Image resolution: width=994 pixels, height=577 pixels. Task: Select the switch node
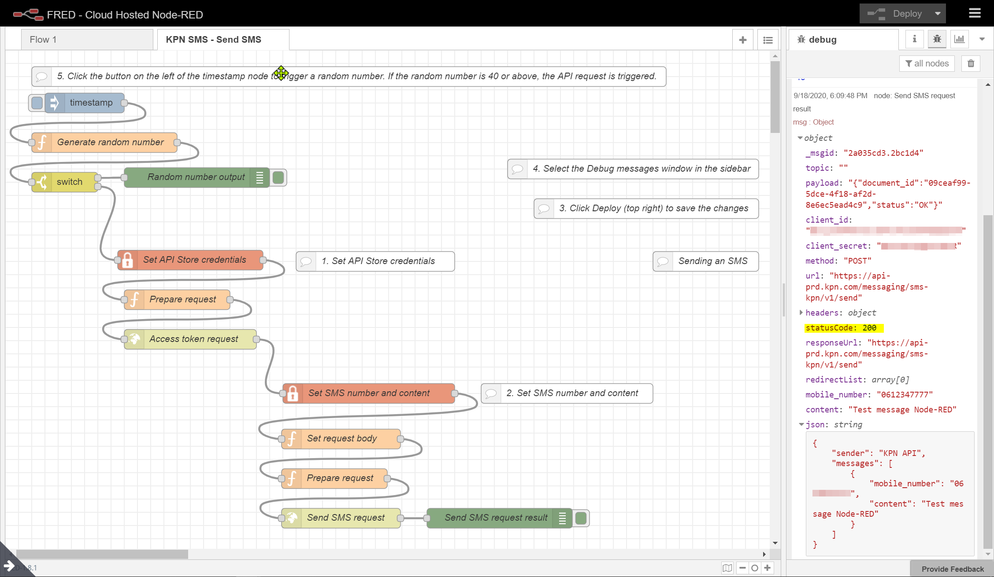pyautogui.click(x=65, y=182)
